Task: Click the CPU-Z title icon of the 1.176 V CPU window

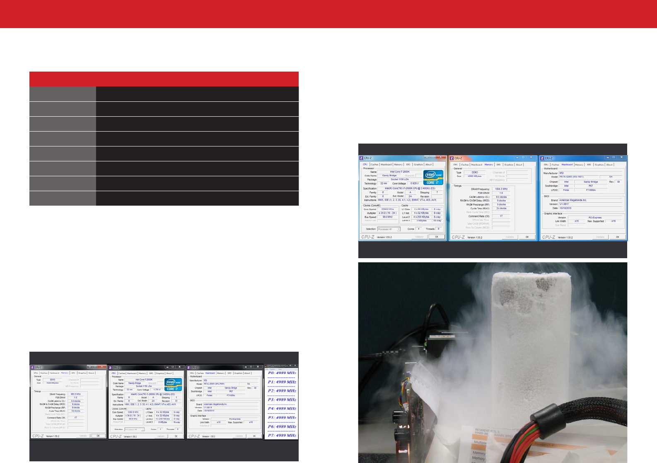Action: pyautogui.click(x=110, y=367)
